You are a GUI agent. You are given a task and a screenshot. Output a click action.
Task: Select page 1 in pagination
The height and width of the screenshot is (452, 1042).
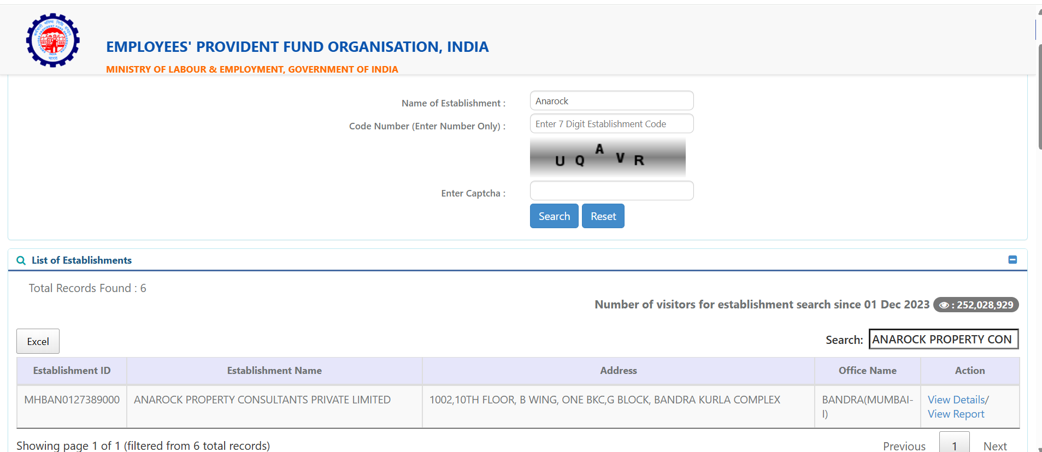point(954,445)
